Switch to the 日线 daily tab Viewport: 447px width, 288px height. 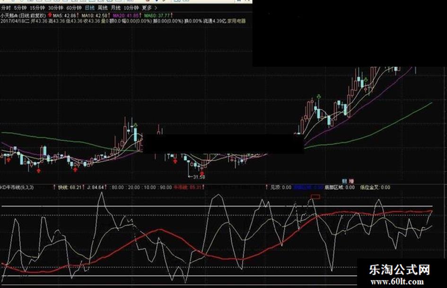tap(89, 8)
